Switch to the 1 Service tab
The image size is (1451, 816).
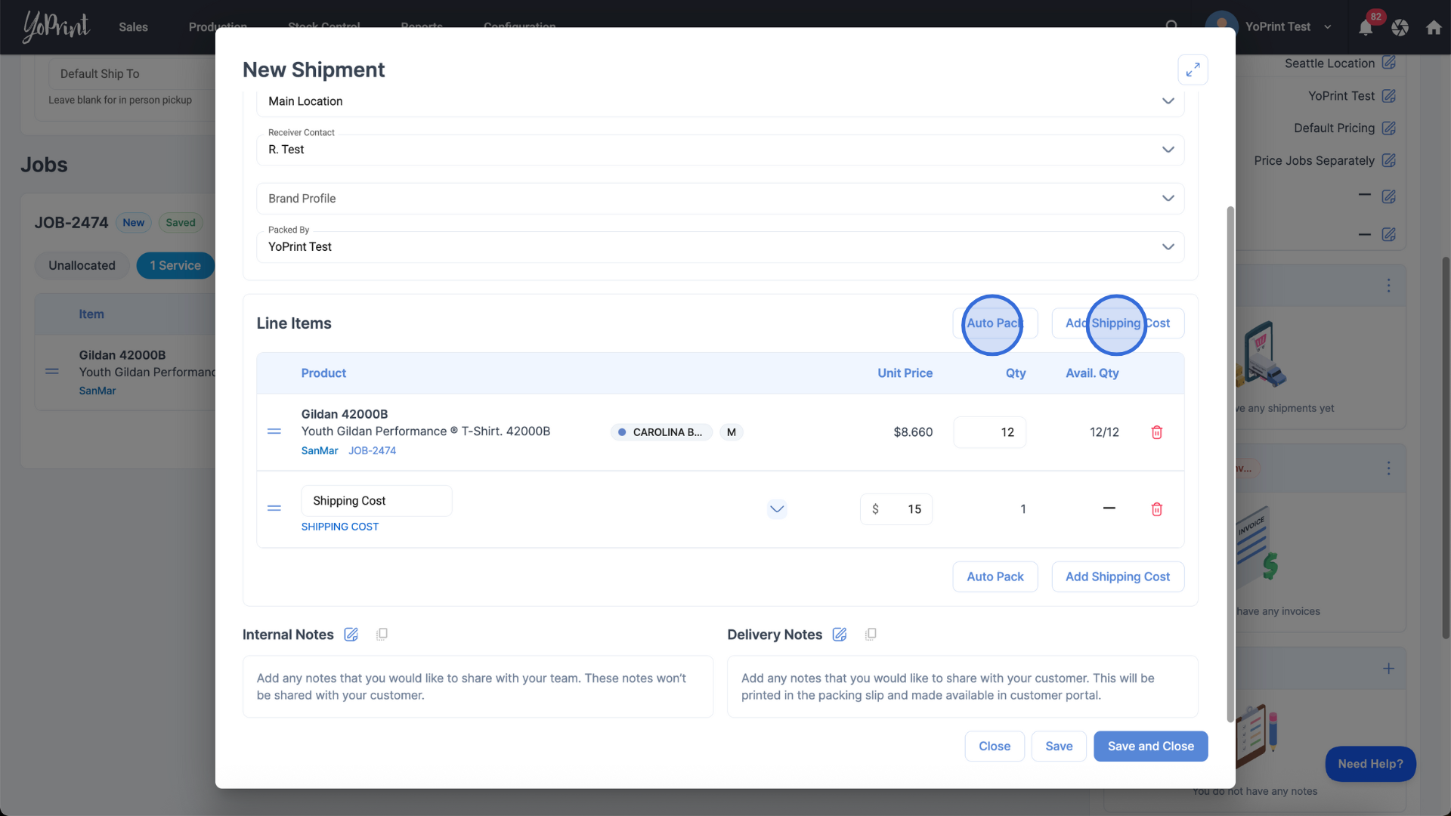tap(175, 265)
